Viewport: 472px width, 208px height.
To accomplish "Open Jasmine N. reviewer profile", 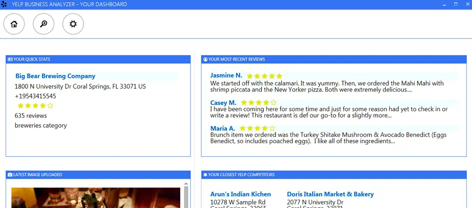I will (x=226, y=75).
